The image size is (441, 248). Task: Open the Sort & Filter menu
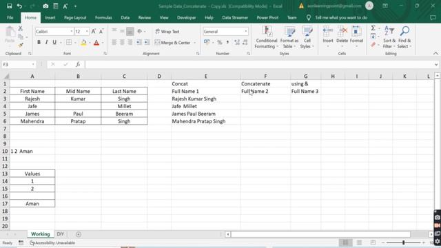point(389,37)
